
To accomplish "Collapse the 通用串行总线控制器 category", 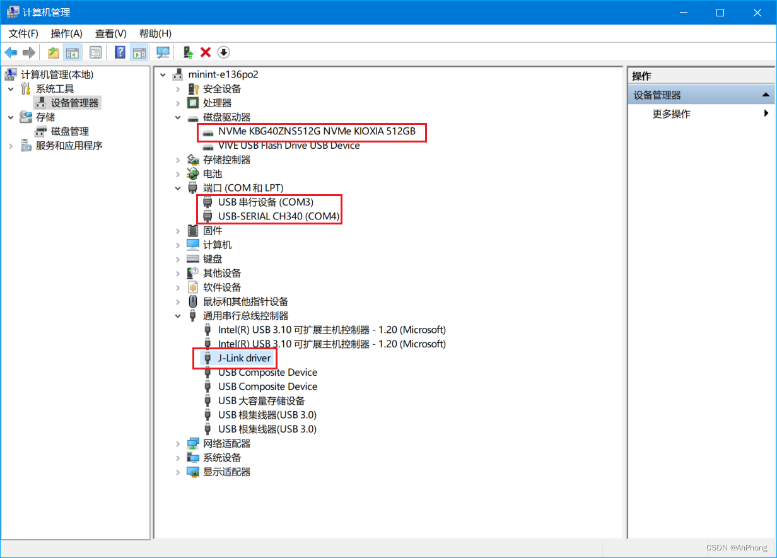I will 178,316.
